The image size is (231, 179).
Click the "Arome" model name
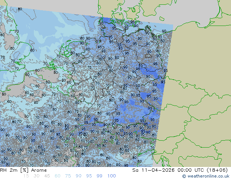tap(39, 170)
